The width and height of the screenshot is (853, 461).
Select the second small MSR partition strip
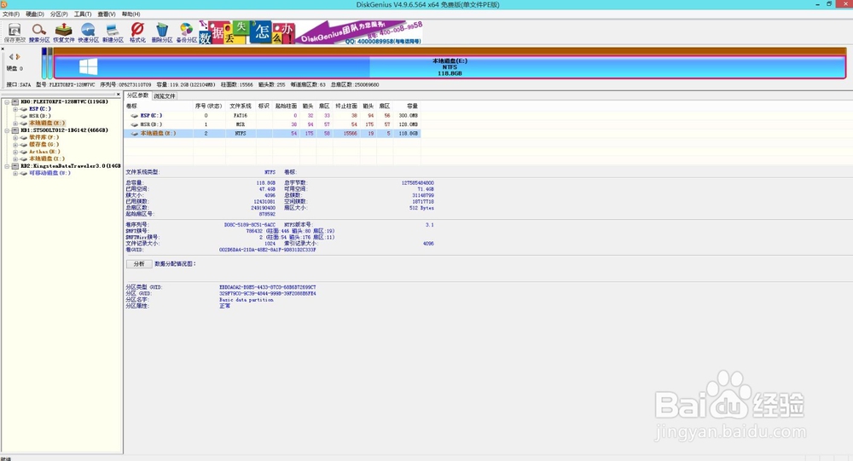click(x=50, y=63)
